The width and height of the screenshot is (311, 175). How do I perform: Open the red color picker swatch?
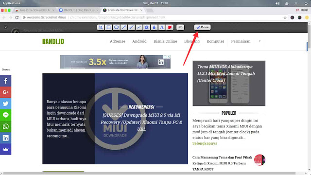(170, 27)
